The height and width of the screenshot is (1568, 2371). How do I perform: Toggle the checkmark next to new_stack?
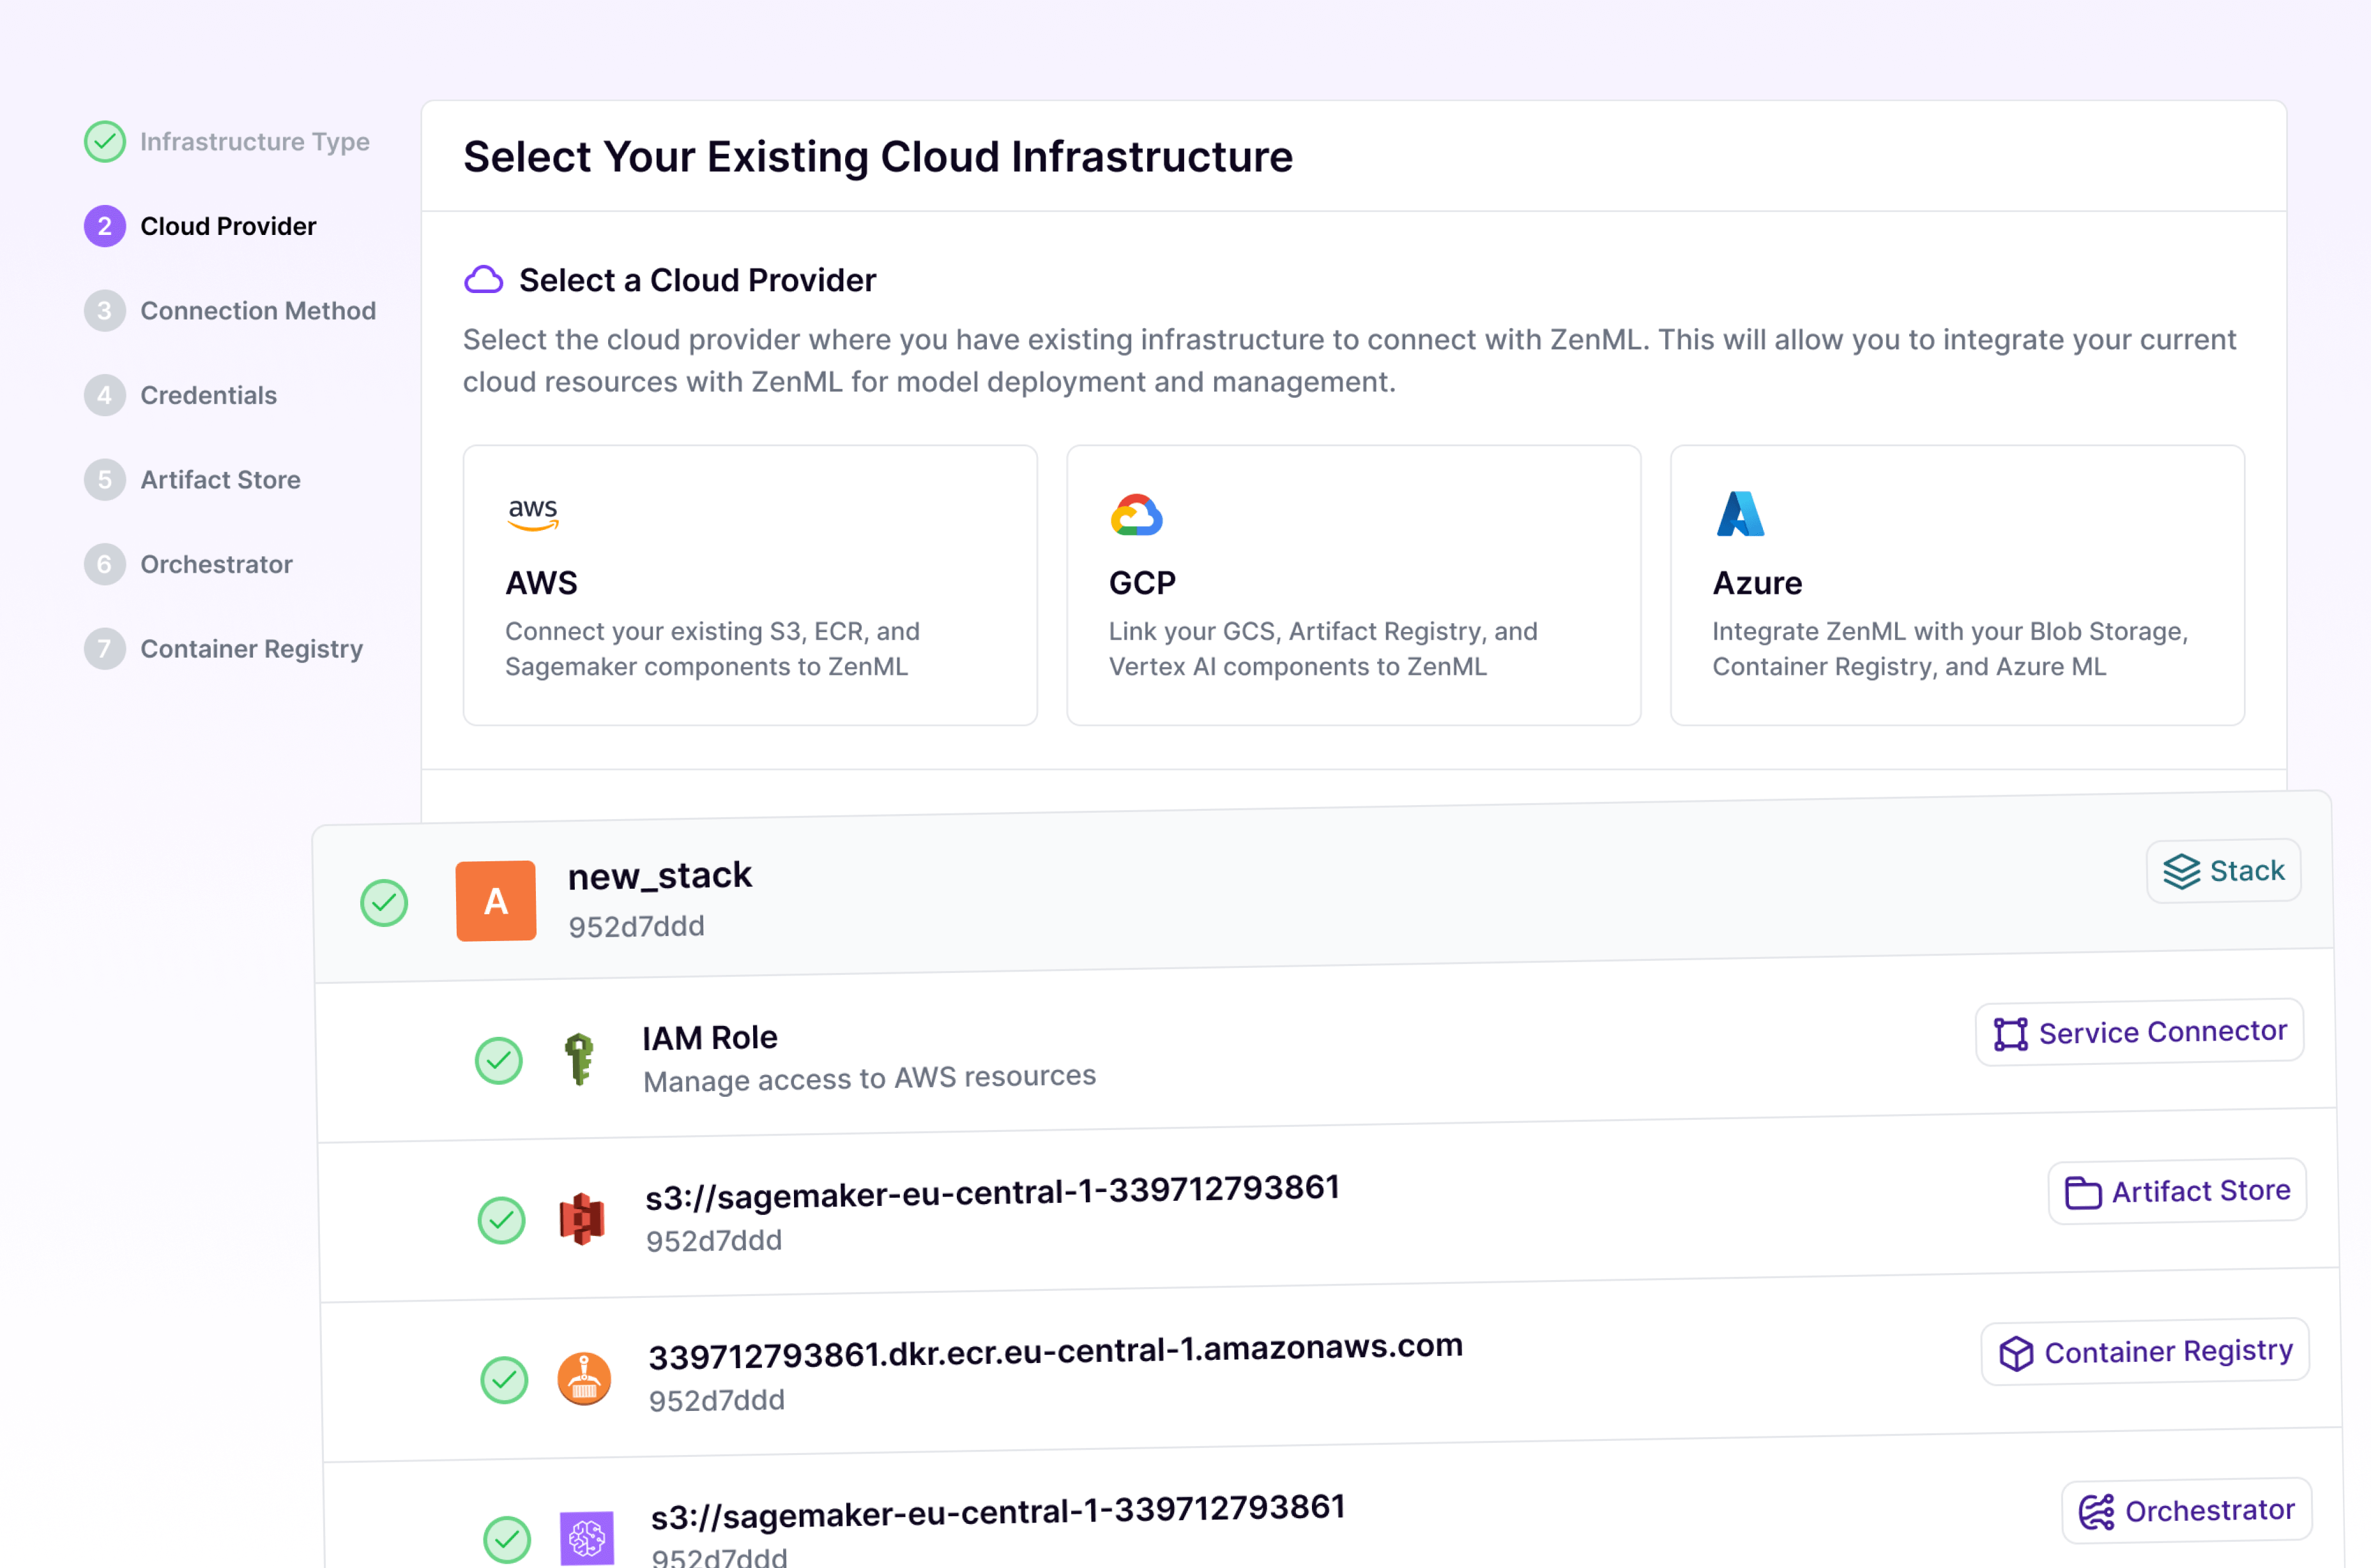[384, 902]
